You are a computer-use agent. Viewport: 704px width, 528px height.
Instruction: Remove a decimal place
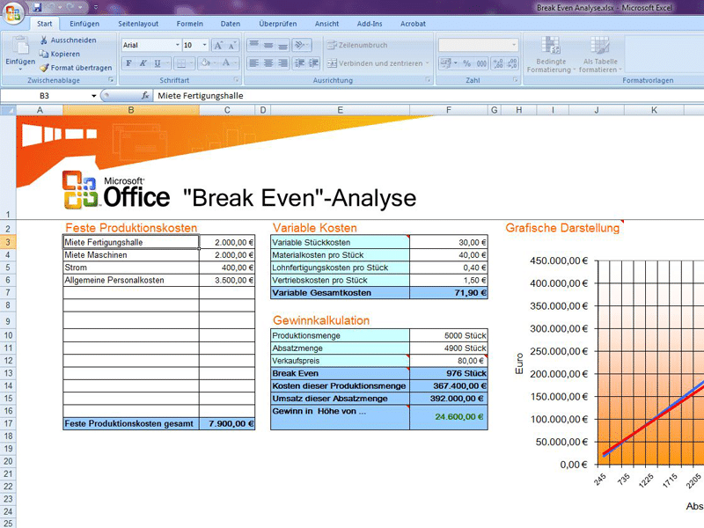512,63
